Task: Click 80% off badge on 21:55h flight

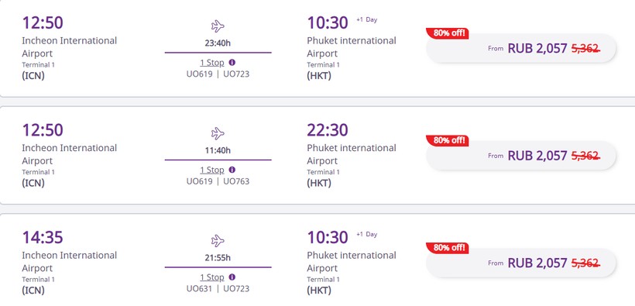Action: click(x=447, y=248)
